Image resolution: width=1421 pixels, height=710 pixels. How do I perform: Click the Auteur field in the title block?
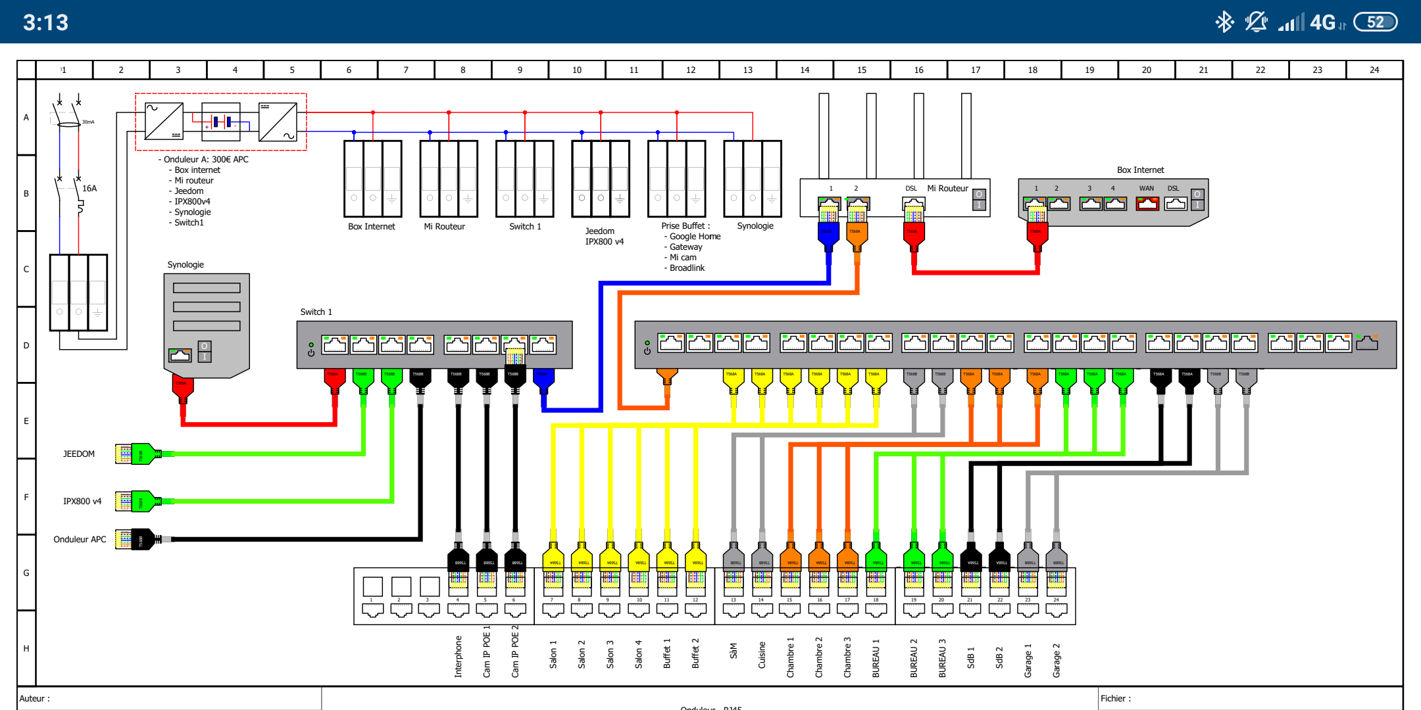click(x=170, y=698)
